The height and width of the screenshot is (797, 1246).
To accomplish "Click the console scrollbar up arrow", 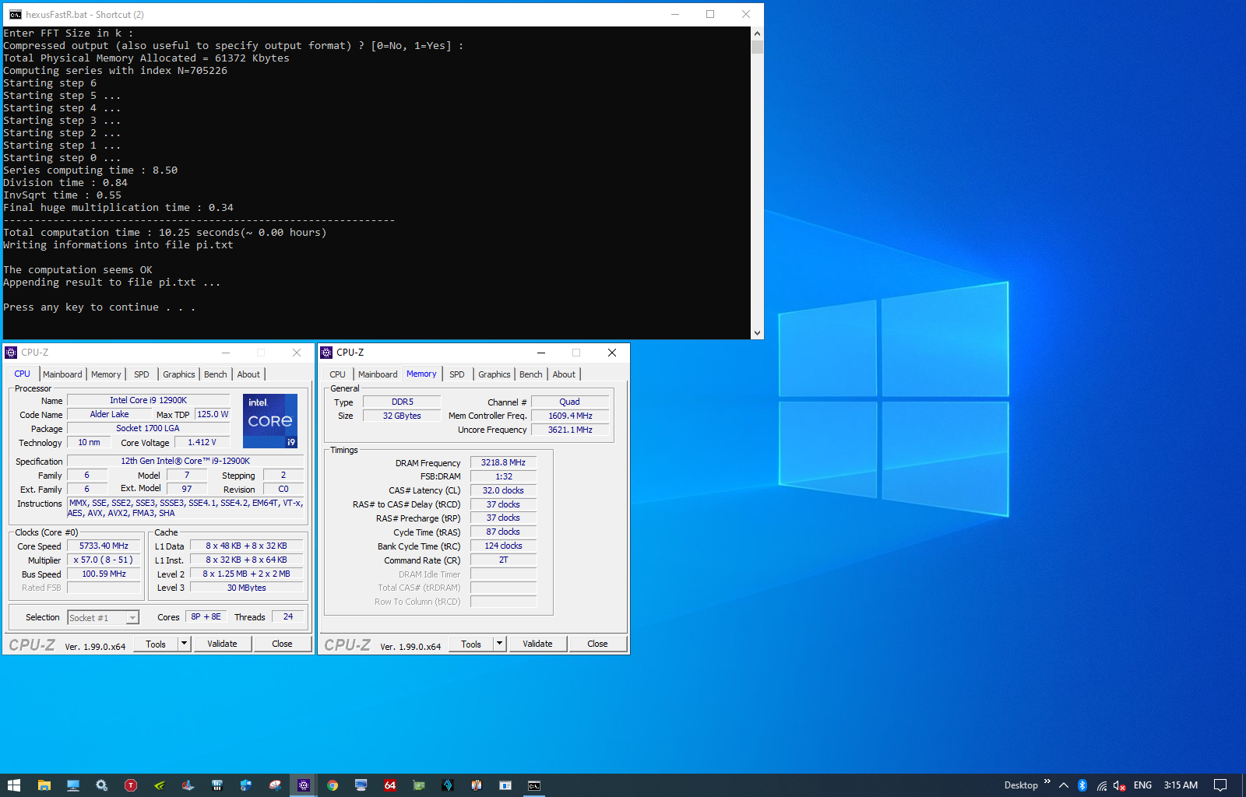I will [x=757, y=33].
